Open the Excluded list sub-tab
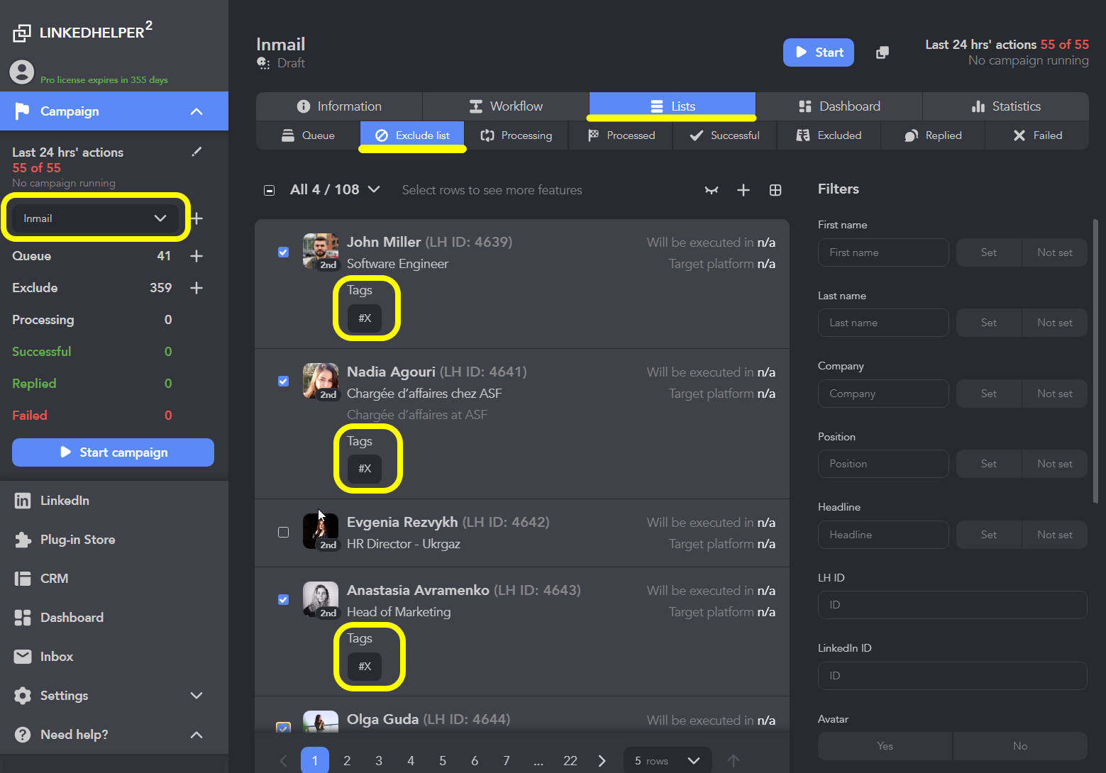The height and width of the screenshot is (773, 1106). click(829, 135)
